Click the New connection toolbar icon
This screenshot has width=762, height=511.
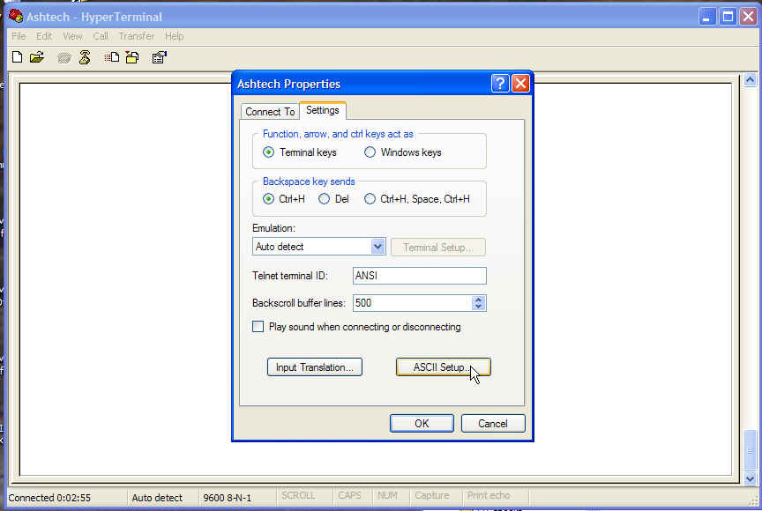point(17,58)
